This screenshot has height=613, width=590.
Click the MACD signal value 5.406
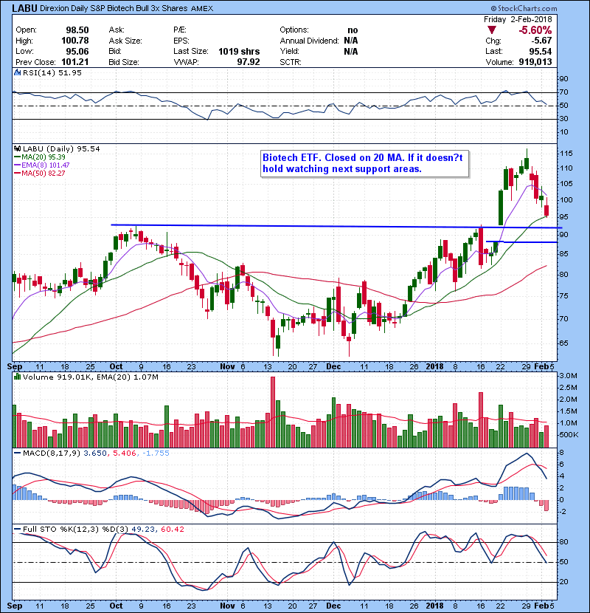[x=124, y=453]
